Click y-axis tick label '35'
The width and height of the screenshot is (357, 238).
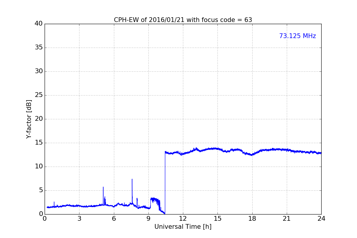(39, 48)
